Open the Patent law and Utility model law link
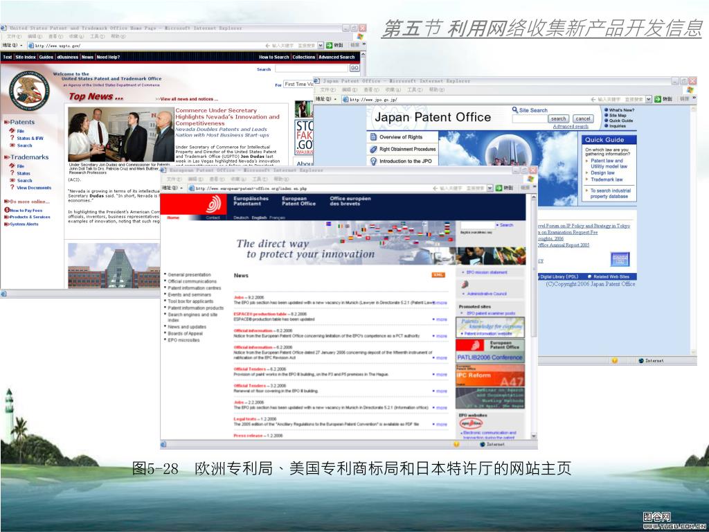The height and width of the screenshot is (532, 709). (x=609, y=163)
